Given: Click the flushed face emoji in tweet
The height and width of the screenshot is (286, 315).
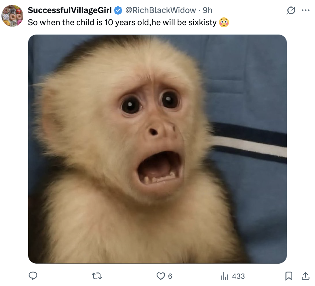Looking at the screenshot, I should 224,22.
